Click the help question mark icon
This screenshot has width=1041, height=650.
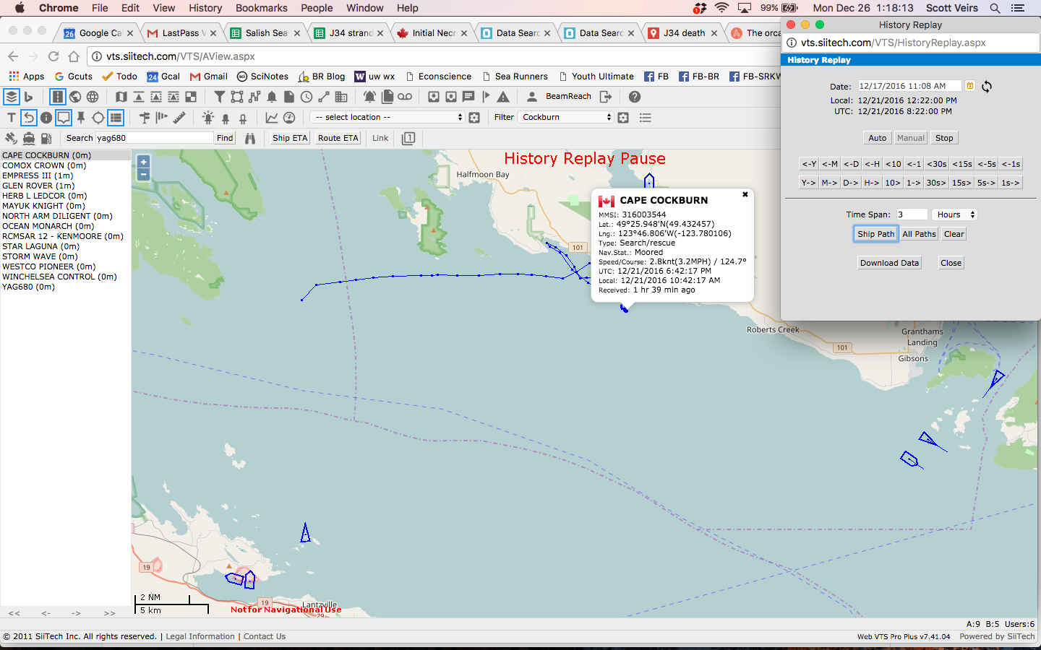(x=635, y=97)
